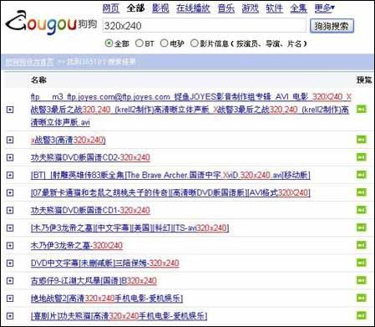
Task: Open the 07最新卡通猫和老鼠之胡桃夹子的传奇 link
Action: (170, 192)
